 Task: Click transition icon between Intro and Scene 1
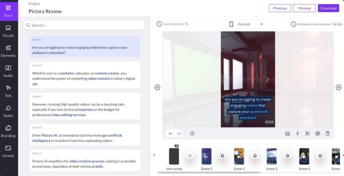click(x=190, y=156)
